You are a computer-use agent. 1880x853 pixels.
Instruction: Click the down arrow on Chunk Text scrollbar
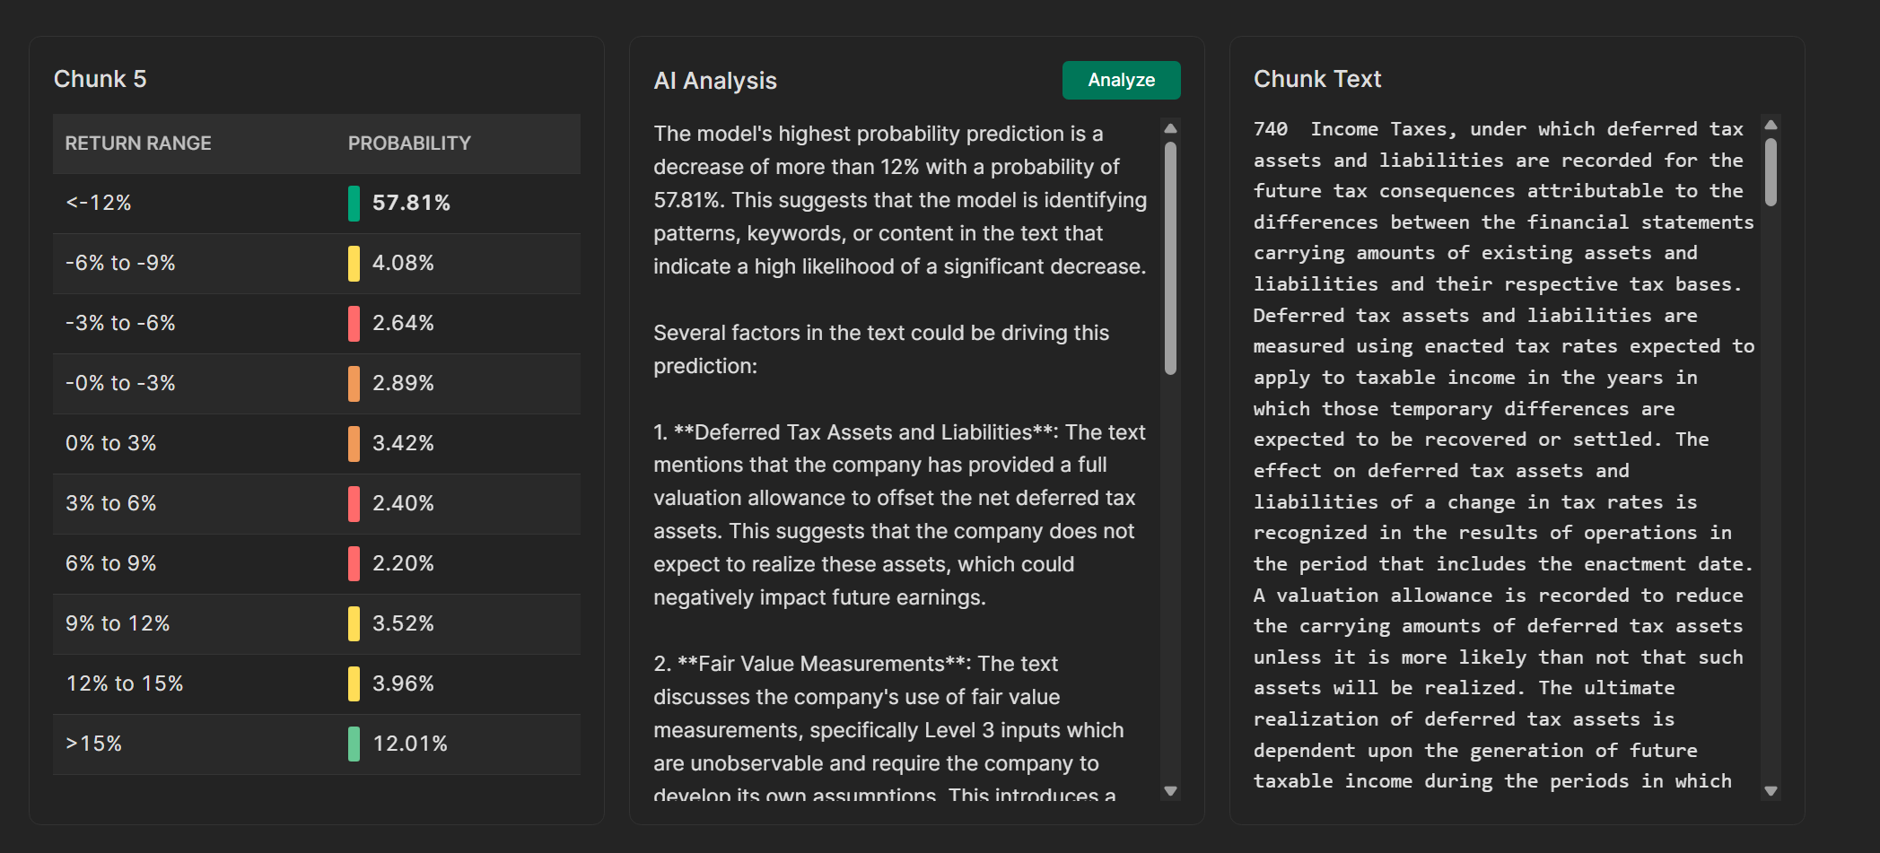click(1771, 792)
